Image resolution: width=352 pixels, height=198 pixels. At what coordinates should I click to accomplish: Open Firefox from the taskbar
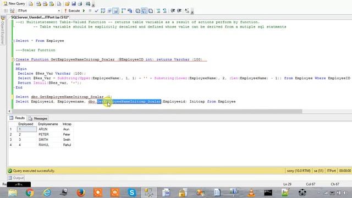coord(81,193)
